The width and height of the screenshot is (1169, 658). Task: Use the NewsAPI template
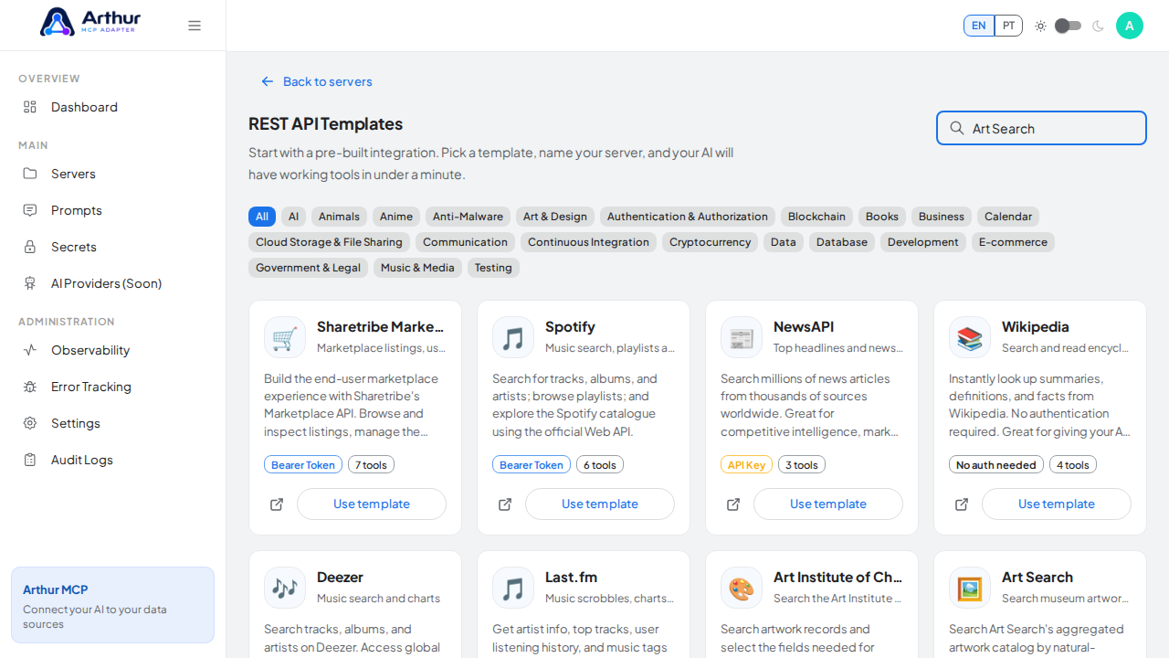pyautogui.click(x=828, y=504)
